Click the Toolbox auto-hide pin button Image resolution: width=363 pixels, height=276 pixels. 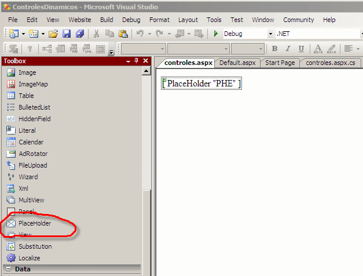(x=137, y=61)
